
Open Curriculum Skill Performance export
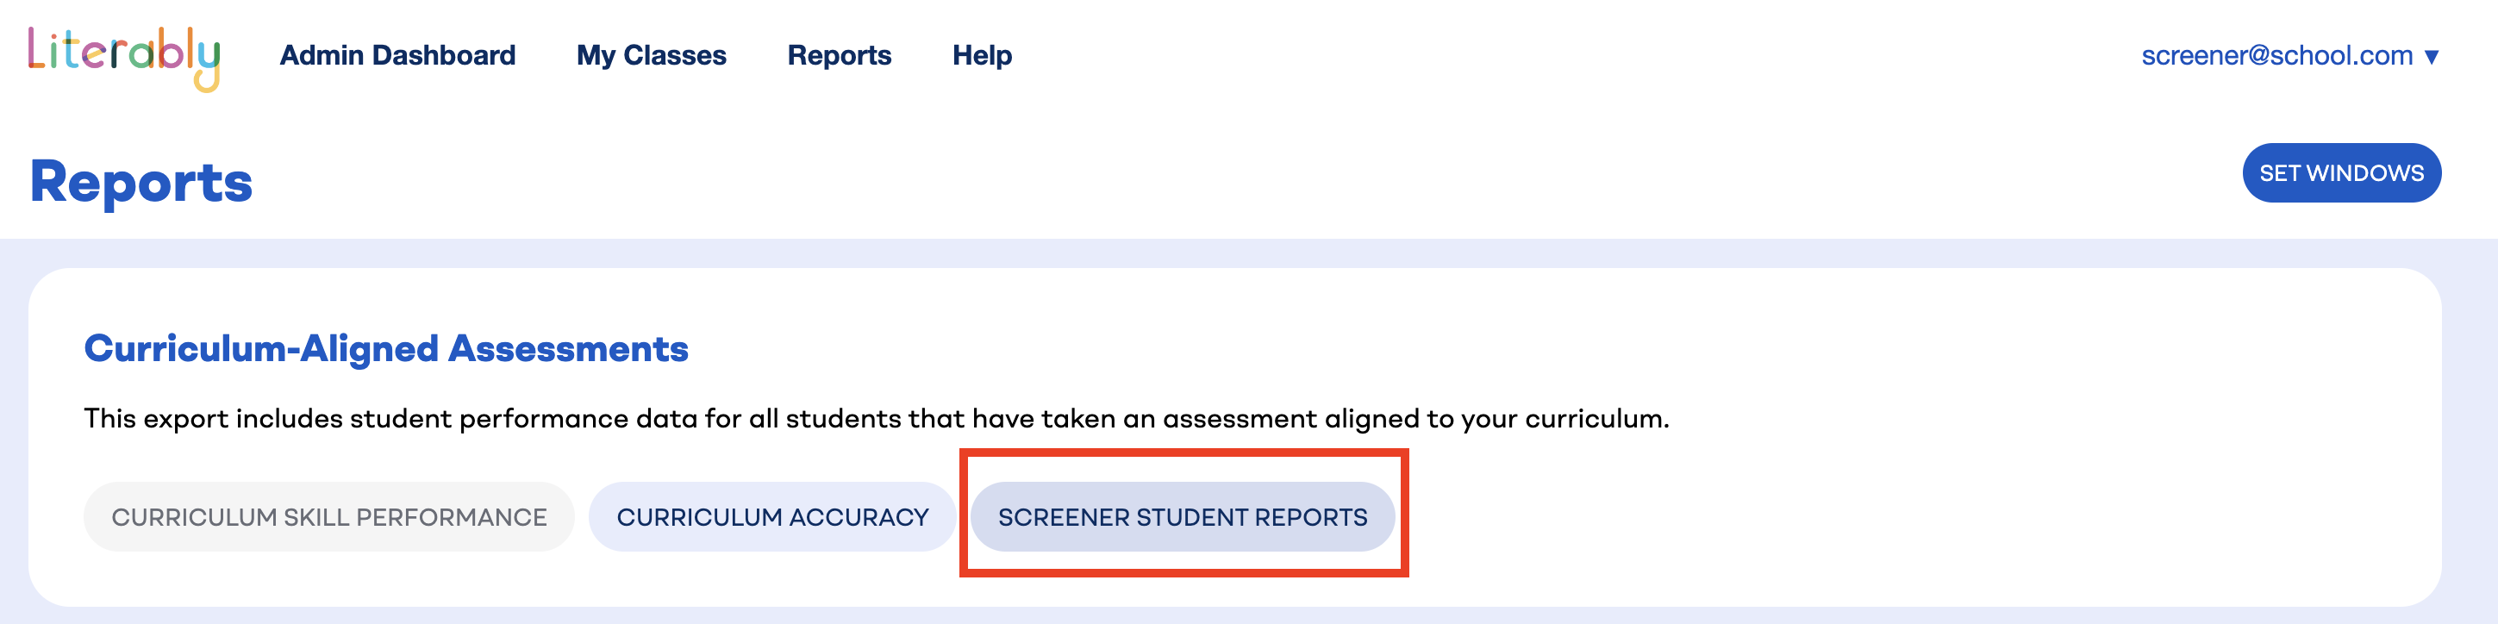click(328, 516)
